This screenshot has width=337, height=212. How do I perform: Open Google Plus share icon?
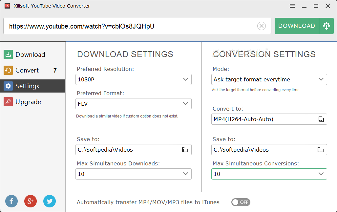[x=31, y=201]
